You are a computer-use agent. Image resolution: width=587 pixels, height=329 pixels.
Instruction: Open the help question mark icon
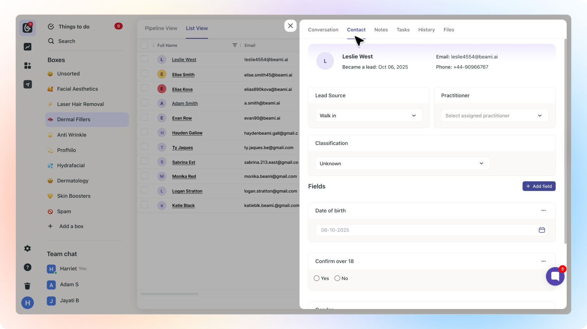coord(27,267)
